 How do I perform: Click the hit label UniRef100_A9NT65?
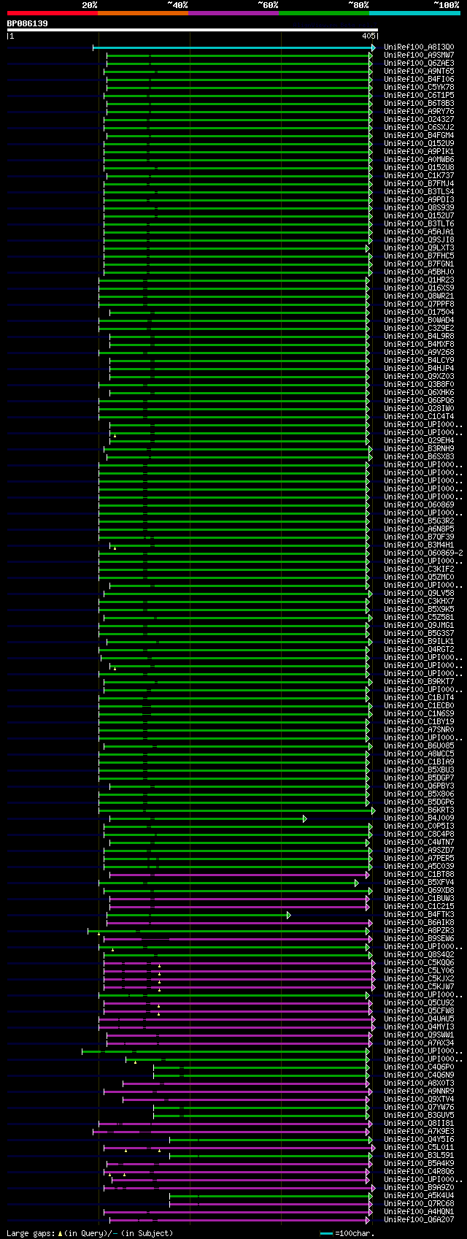(419, 72)
